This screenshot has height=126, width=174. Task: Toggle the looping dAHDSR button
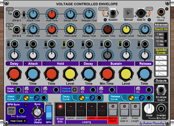point(102,110)
